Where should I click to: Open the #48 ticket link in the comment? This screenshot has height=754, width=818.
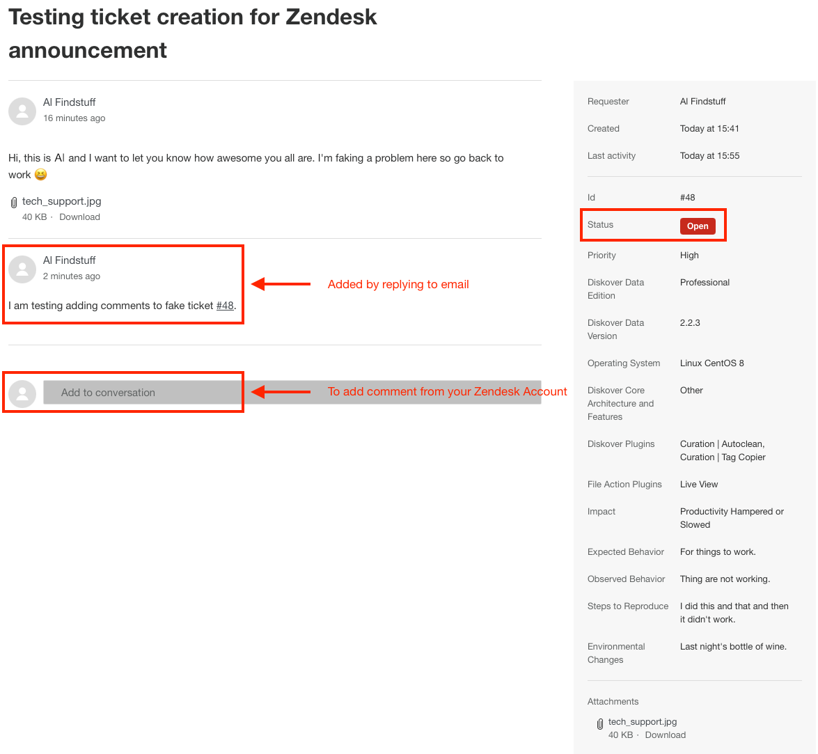[x=225, y=306]
